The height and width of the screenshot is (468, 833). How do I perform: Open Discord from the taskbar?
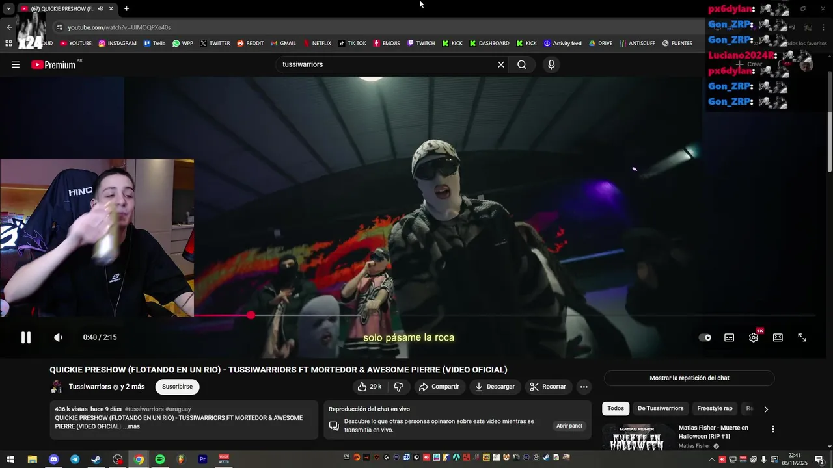[53, 460]
